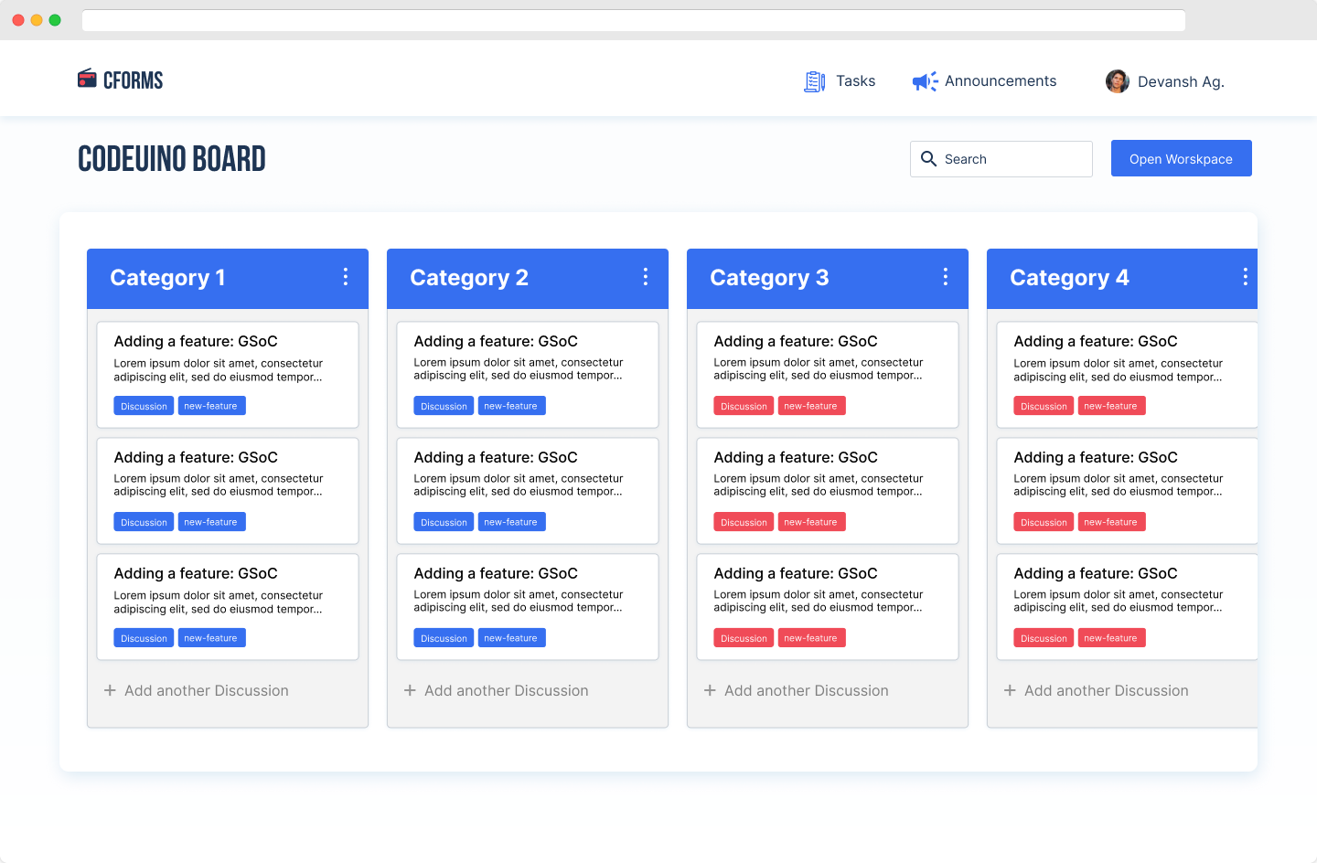Click plus icon under Category 3
1317x863 pixels.
(710, 690)
